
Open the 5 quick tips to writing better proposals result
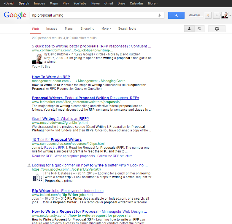[91, 46]
